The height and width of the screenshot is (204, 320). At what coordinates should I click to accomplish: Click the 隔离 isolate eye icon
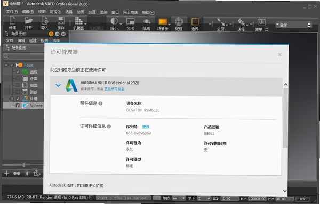pos(147,21)
